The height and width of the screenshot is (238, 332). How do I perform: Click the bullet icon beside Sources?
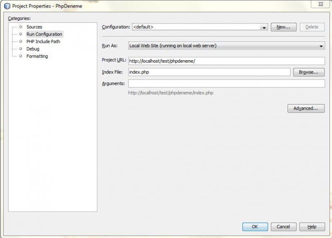click(20, 27)
